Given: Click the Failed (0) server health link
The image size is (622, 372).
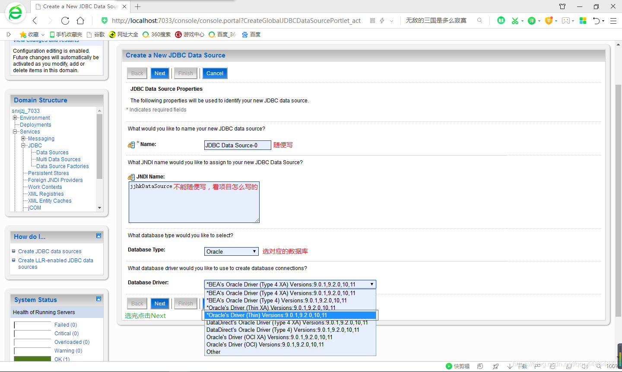Looking at the screenshot, I should (x=66, y=324).
